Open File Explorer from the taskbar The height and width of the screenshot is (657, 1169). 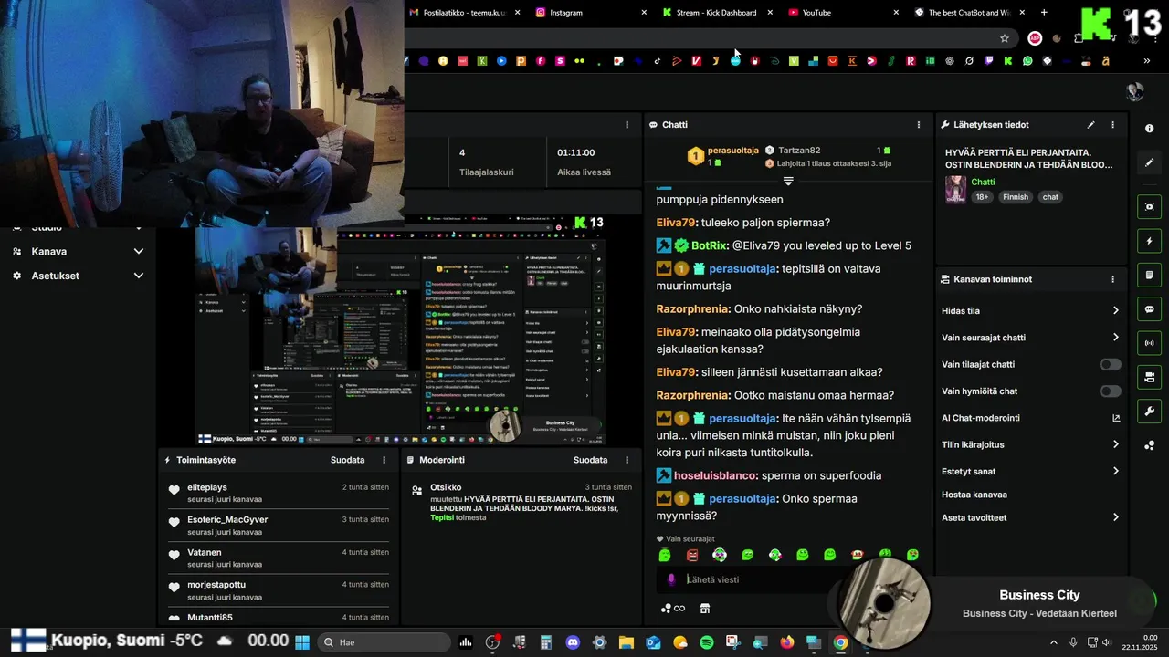pyautogui.click(x=627, y=642)
